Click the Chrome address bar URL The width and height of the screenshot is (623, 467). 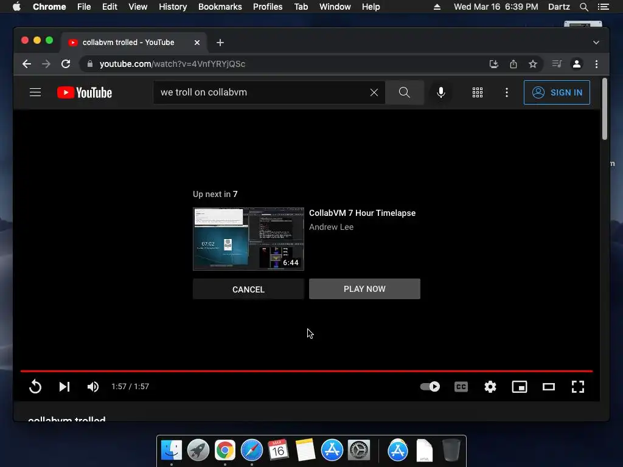coord(172,64)
